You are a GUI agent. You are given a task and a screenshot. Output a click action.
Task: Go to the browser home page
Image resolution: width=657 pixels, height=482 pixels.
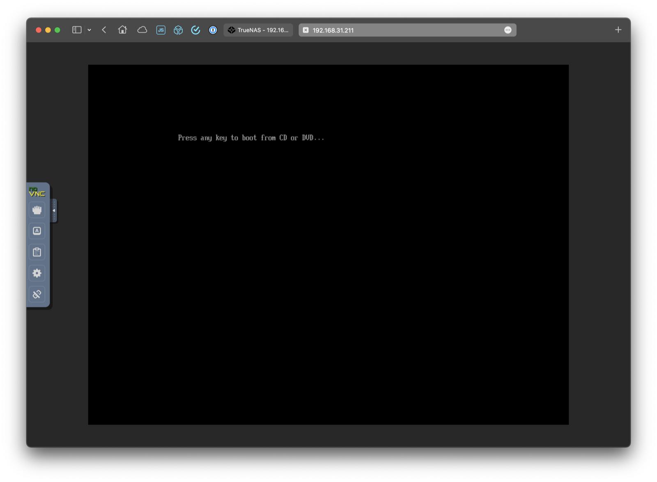[x=122, y=30]
